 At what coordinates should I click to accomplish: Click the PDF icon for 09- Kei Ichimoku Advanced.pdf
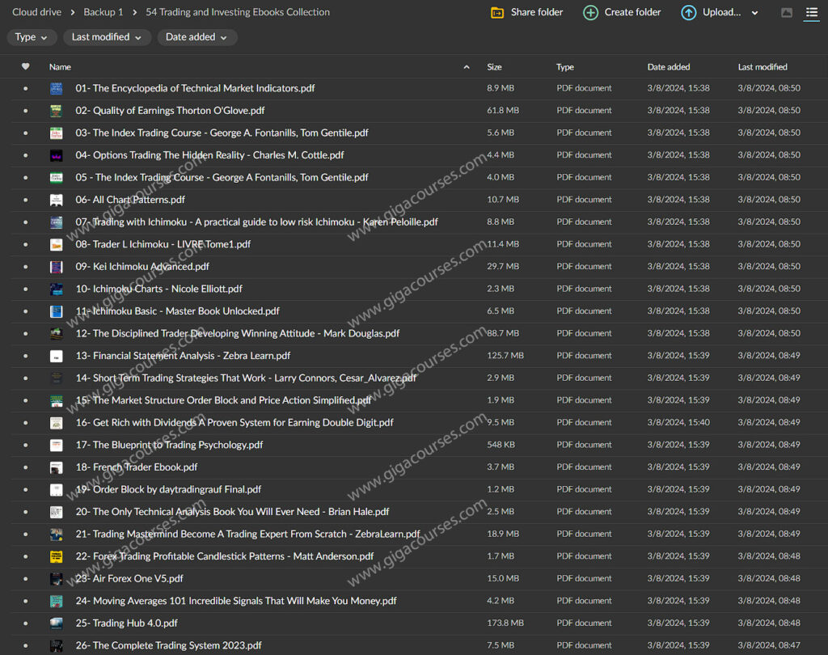coord(56,266)
